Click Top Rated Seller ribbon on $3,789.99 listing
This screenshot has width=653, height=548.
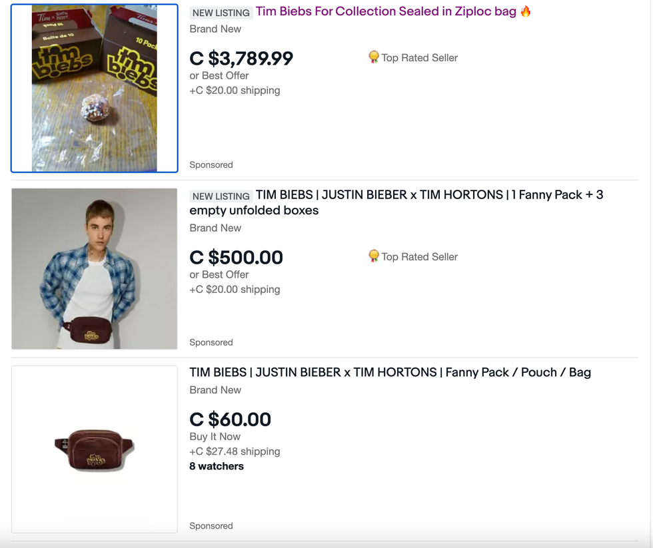tap(374, 57)
